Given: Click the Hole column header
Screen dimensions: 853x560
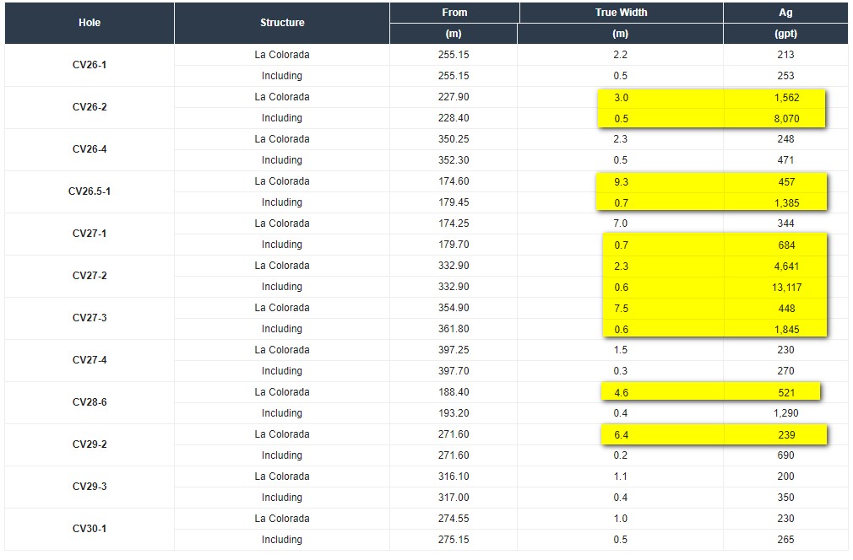Looking at the screenshot, I should click(x=90, y=23).
